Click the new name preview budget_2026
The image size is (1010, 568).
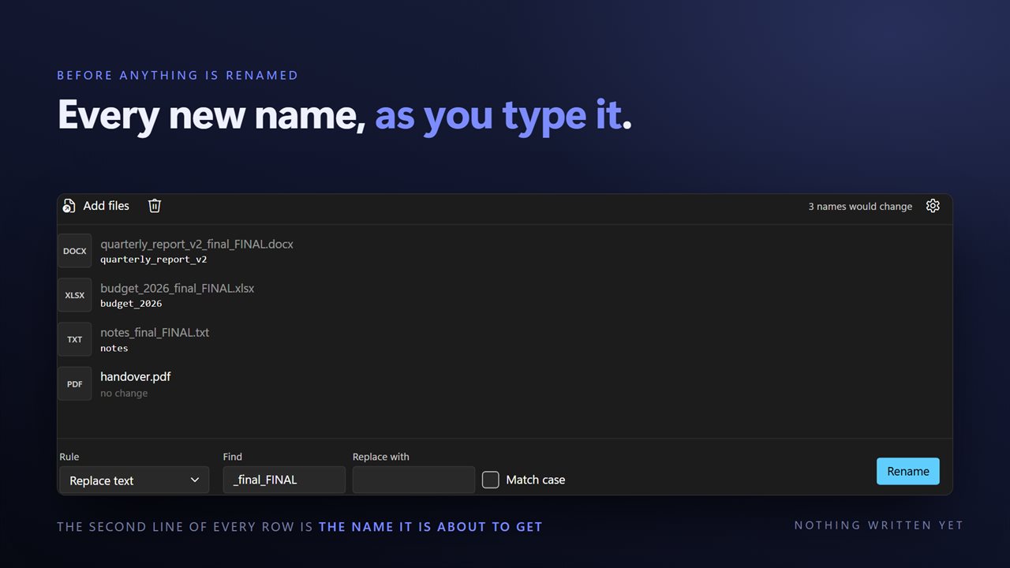[x=131, y=304]
